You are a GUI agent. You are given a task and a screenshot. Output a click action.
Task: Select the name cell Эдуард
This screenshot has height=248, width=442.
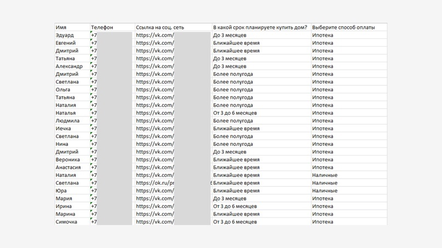72,35
